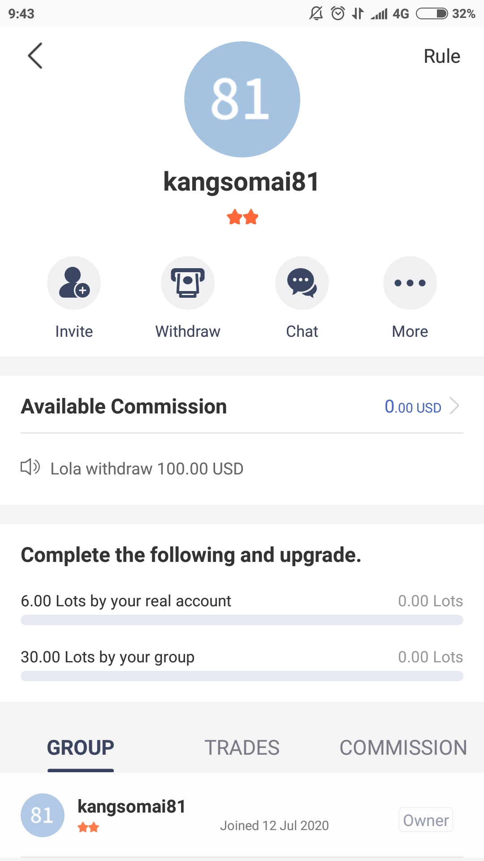Viewport: 484px width, 861px height.
Task: Tap the two-star rating under the username
Action: point(242,217)
